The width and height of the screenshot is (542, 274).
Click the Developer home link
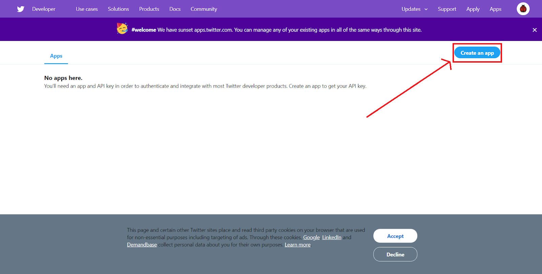click(x=44, y=9)
